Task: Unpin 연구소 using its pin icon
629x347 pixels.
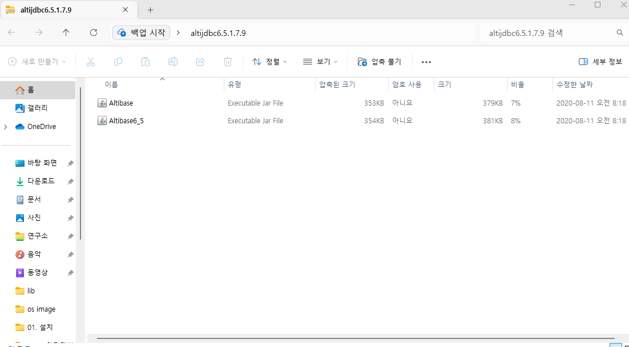Action: tap(70, 236)
